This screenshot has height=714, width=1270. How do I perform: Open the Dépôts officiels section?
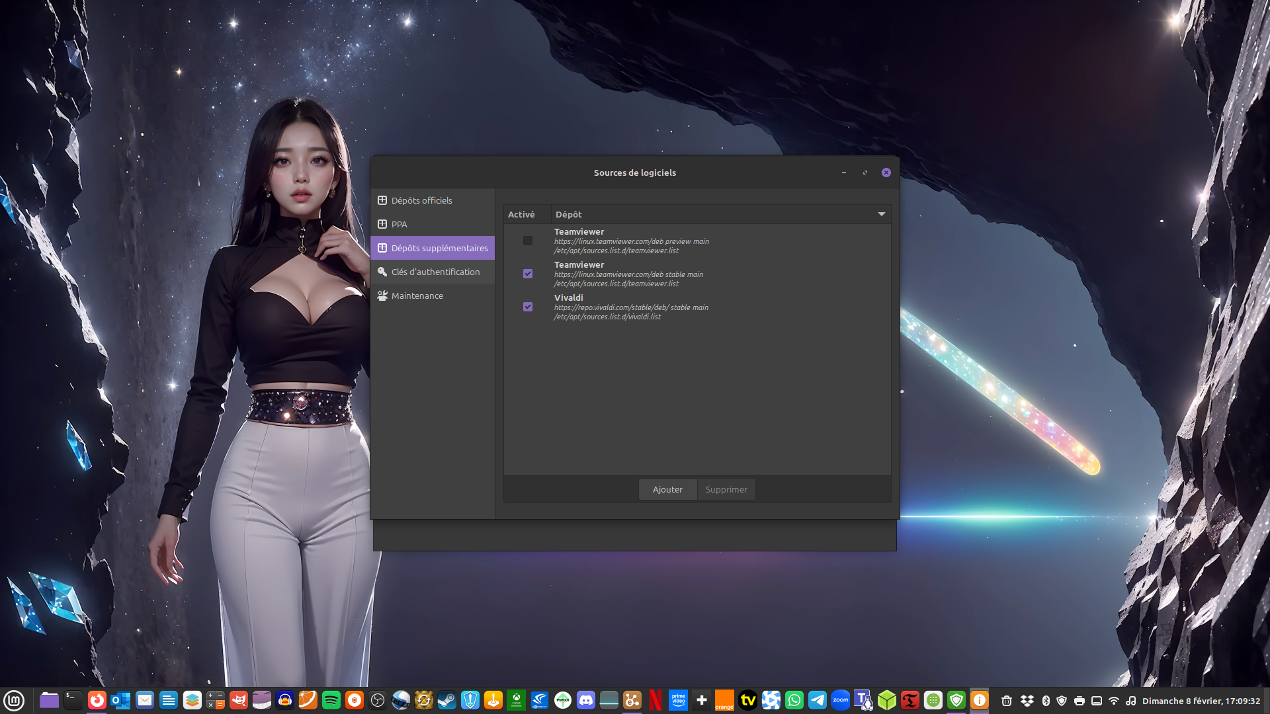(421, 200)
